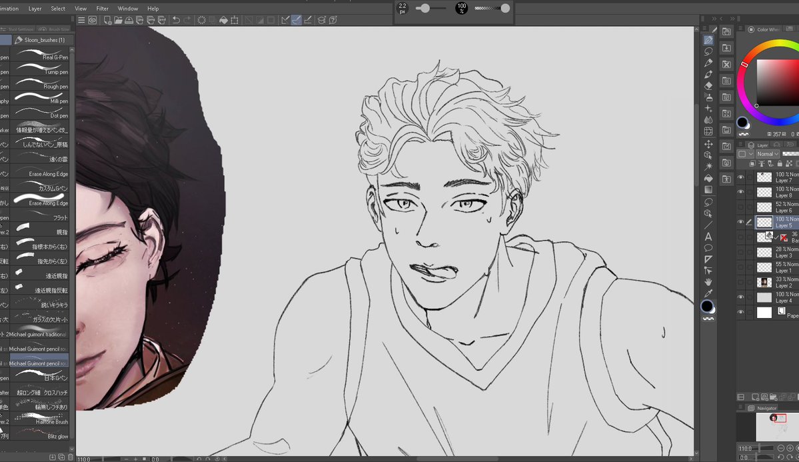Adjust the opacity slider at top
Viewport: 799px width, 462px height.
[492, 8]
